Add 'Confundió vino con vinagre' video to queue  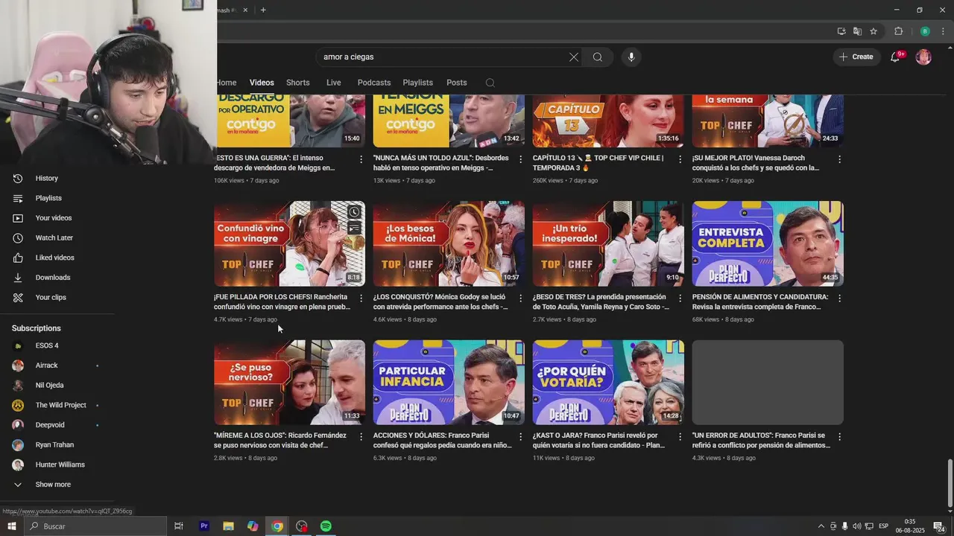[x=354, y=229]
